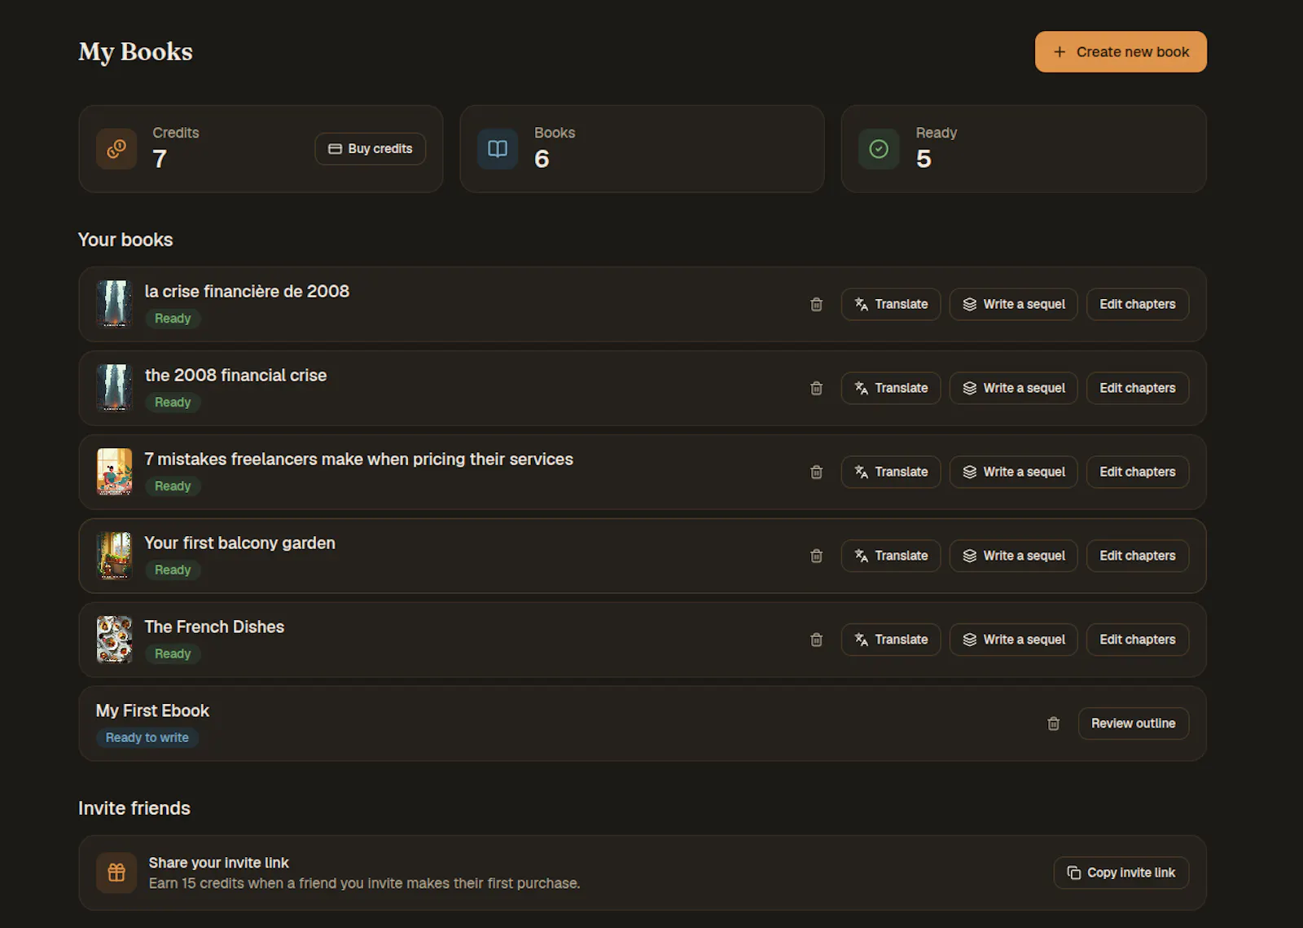This screenshot has height=928, width=1303.
Task: Click the title "Your first balcony garden"
Action: pos(239,543)
